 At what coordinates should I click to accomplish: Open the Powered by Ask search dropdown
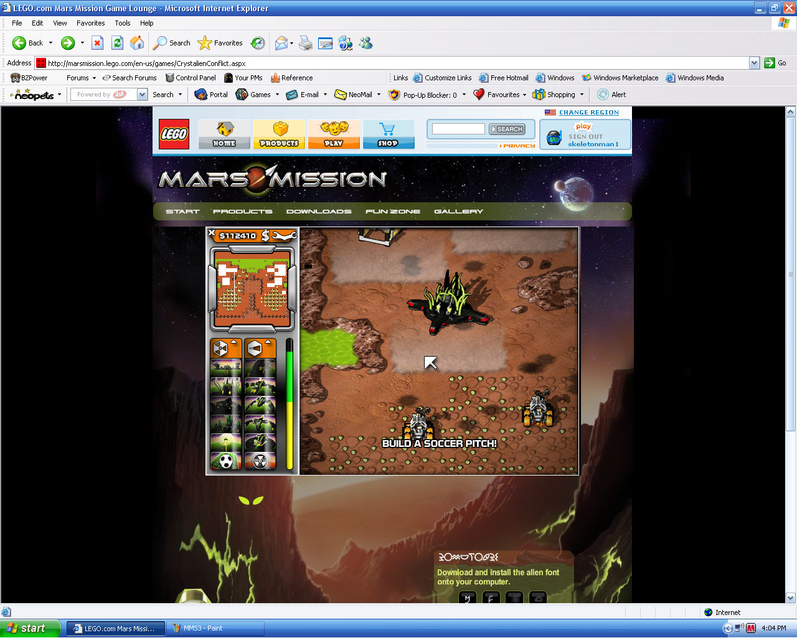tap(142, 95)
